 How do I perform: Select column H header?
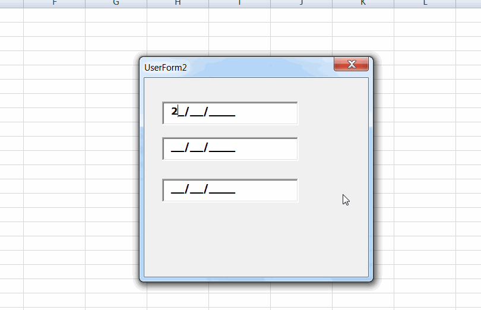[178, 3]
